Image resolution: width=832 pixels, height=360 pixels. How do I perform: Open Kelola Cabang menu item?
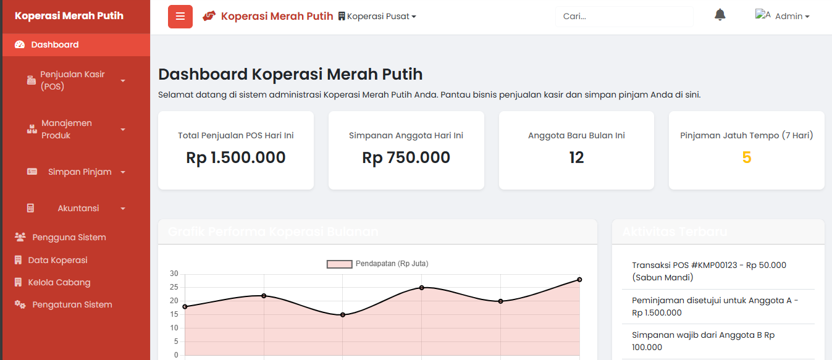pos(59,282)
